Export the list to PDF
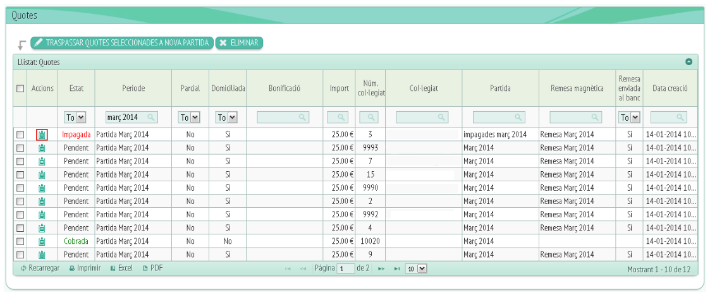The height and width of the screenshot is (295, 710). click(x=152, y=268)
